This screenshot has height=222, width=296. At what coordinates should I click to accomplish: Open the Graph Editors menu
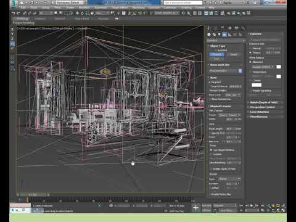pyautogui.click(x=120, y=7)
